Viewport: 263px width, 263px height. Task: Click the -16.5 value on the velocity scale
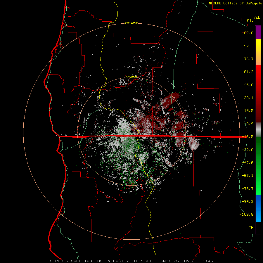tap(248, 137)
